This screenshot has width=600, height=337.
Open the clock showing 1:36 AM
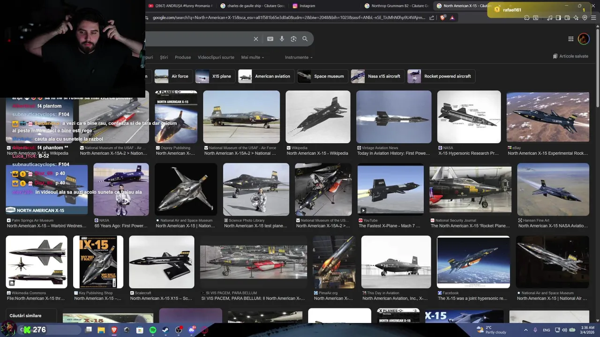click(588, 330)
